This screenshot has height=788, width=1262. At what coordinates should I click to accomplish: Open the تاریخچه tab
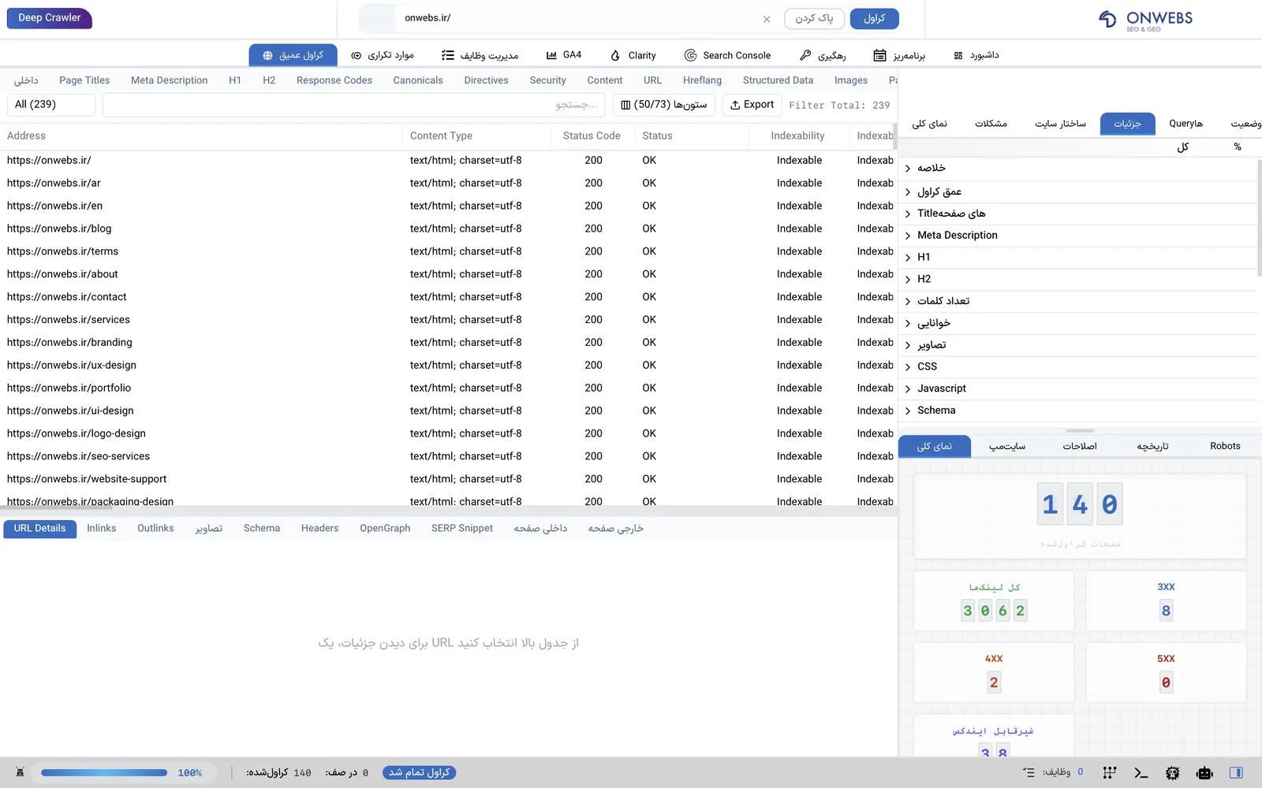[1152, 446]
